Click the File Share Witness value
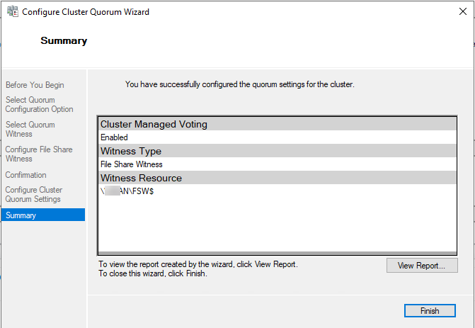 point(132,164)
